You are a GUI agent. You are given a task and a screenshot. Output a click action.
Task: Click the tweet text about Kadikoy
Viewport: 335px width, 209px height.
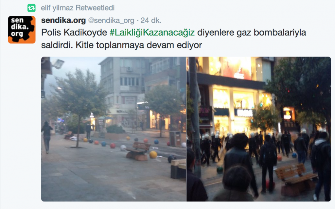click(173, 39)
